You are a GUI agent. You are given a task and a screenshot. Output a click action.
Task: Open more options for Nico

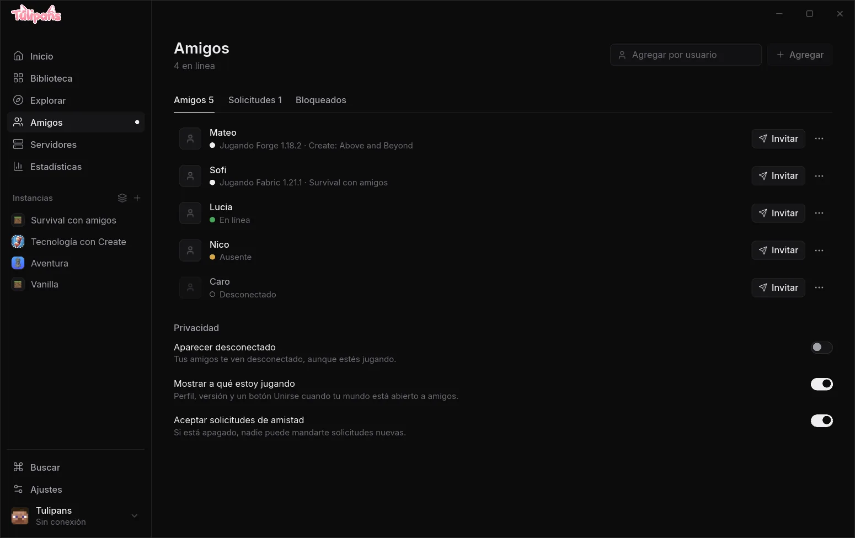(x=819, y=251)
